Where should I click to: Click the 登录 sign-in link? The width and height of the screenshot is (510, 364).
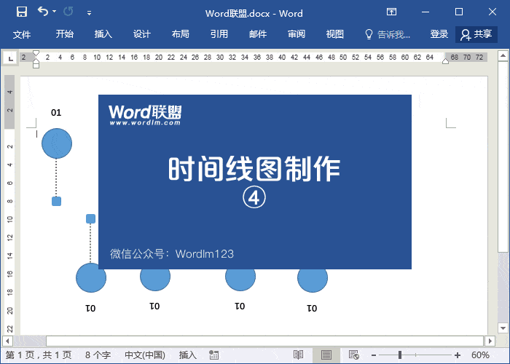click(439, 34)
